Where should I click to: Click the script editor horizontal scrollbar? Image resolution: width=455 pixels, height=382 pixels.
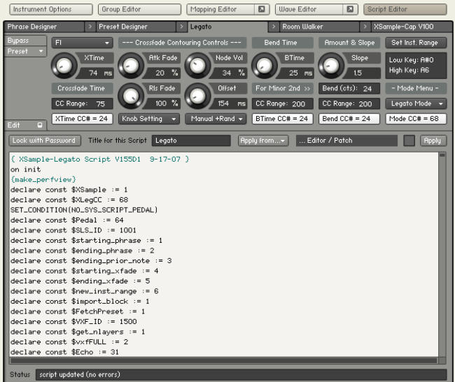point(224,360)
